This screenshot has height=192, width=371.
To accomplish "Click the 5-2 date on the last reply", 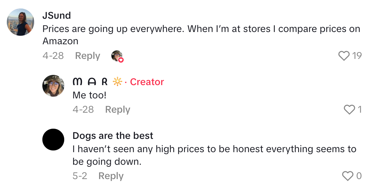I will (80, 176).
